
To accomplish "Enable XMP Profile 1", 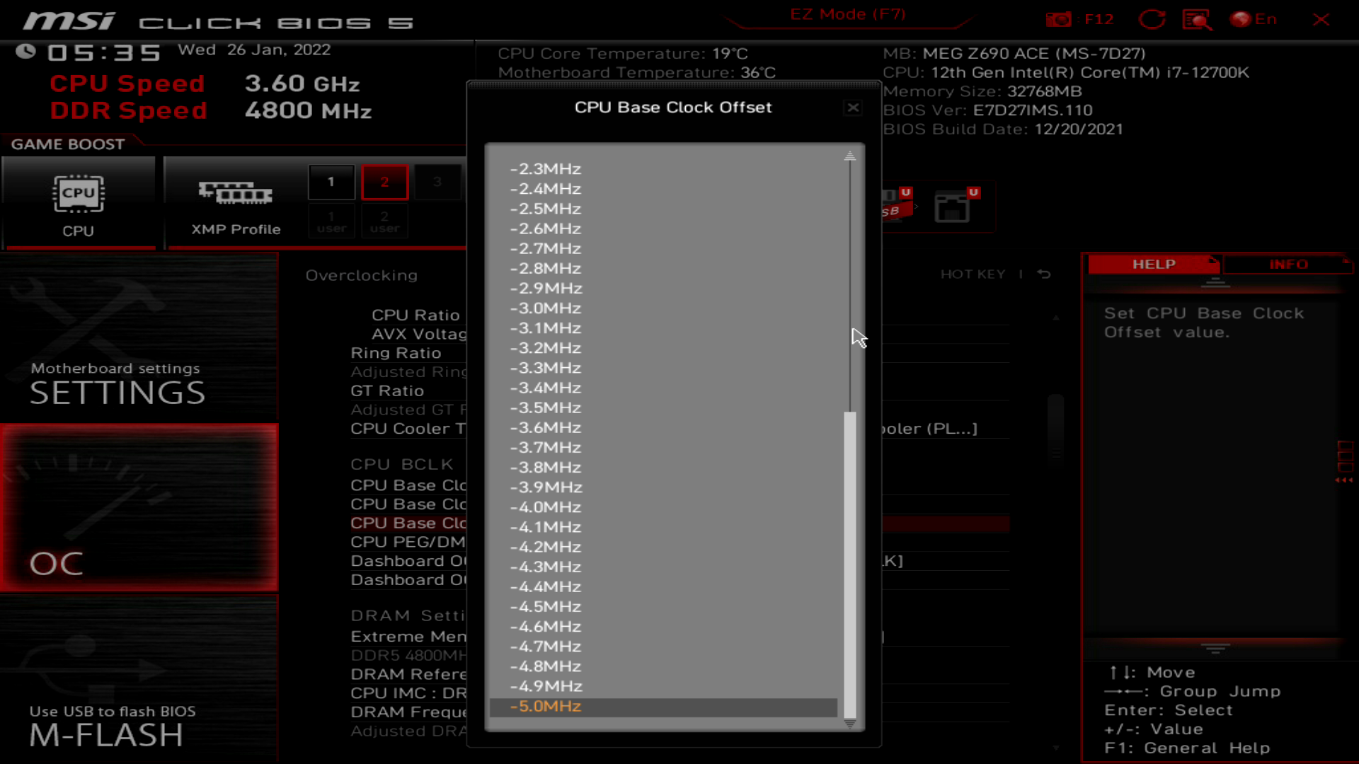I will 331,182.
